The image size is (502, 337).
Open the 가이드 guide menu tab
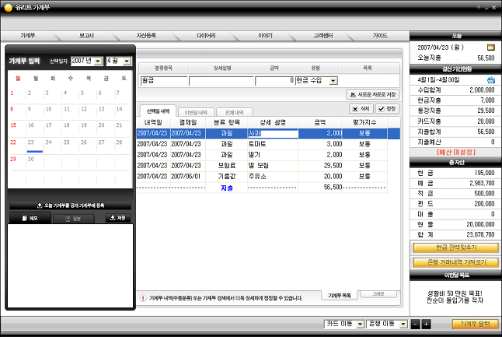(x=380, y=36)
